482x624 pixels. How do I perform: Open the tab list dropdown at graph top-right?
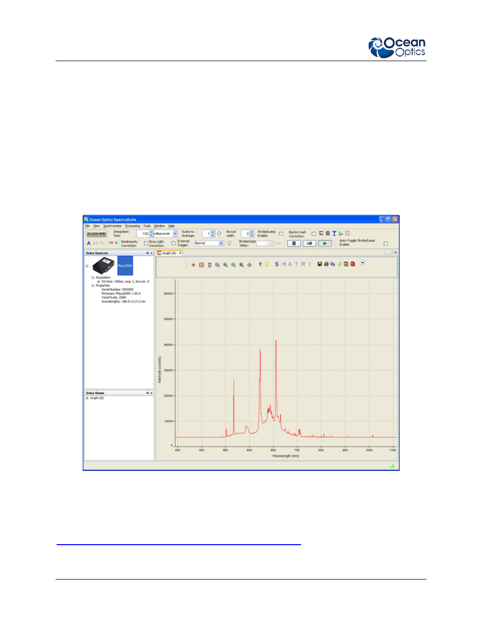(x=396, y=252)
